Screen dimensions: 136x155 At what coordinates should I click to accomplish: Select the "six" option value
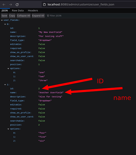pyautogui.click(x=42, y=141)
